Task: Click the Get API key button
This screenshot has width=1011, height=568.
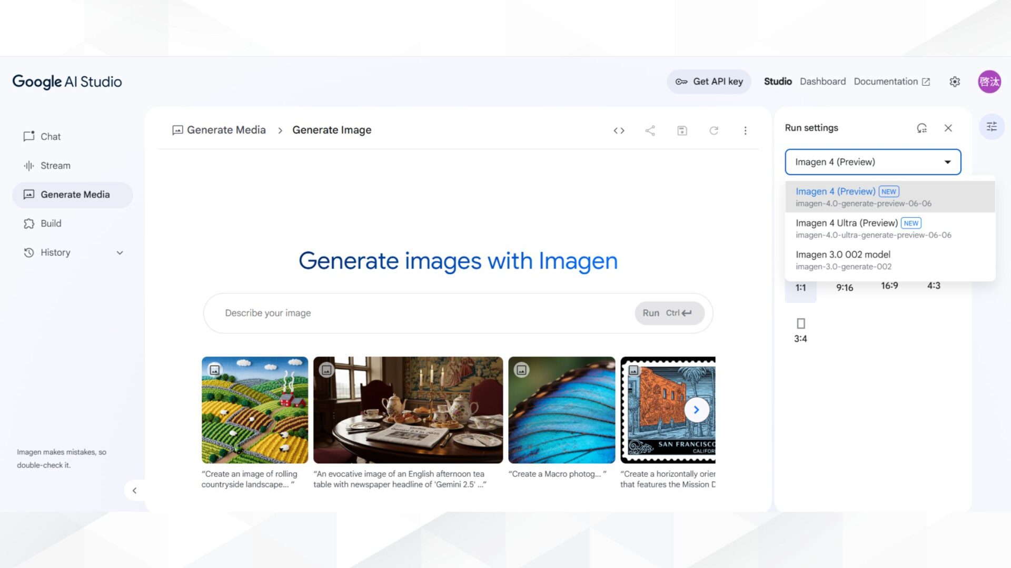Action: click(x=709, y=82)
